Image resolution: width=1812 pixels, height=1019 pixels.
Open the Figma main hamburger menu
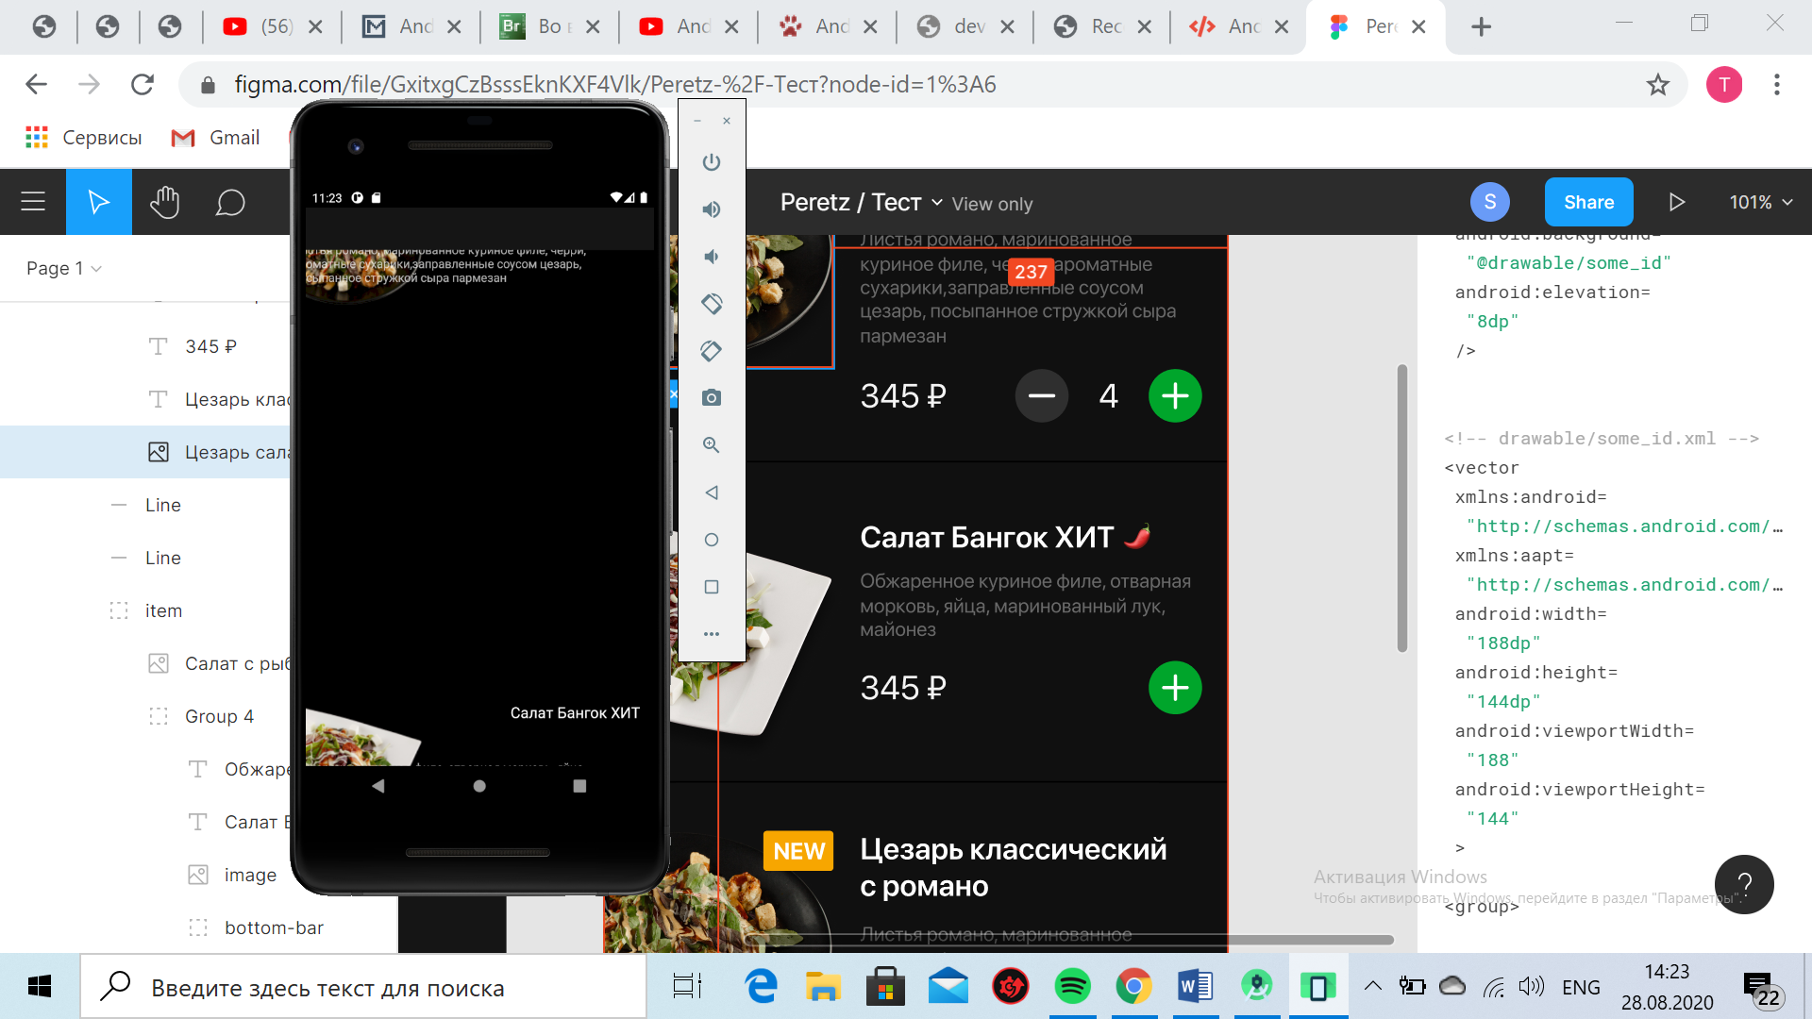(x=33, y=202)
